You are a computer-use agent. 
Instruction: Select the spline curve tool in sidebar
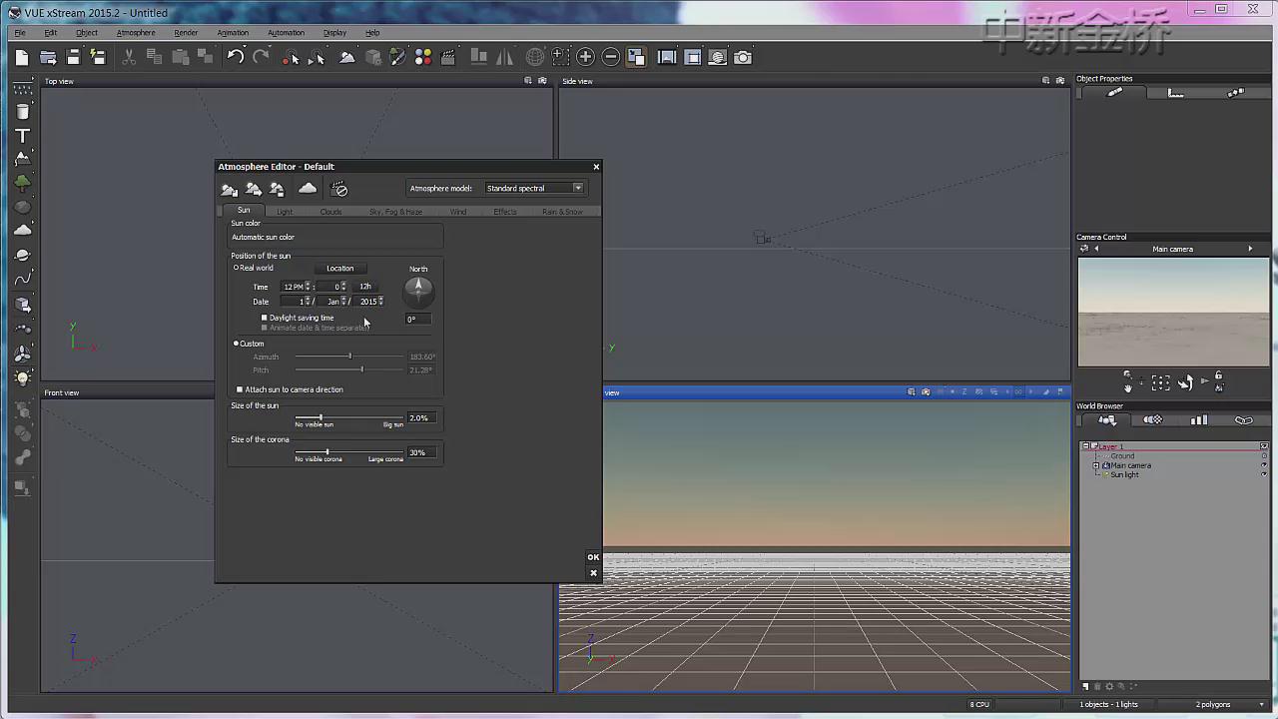(22, 280)
